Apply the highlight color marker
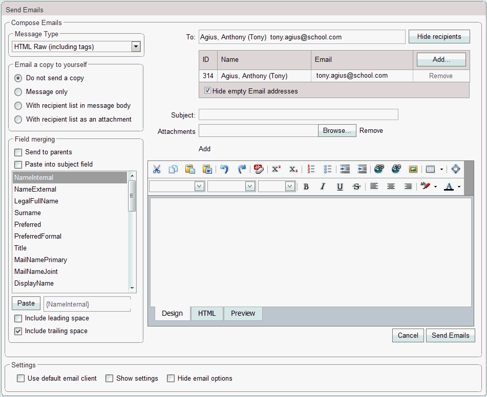The height and width of the screenshot is (397, 487). 425,186
